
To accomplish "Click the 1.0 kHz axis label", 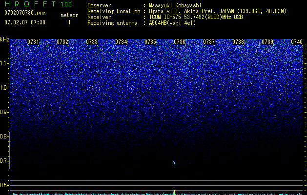I will (4, 88).
